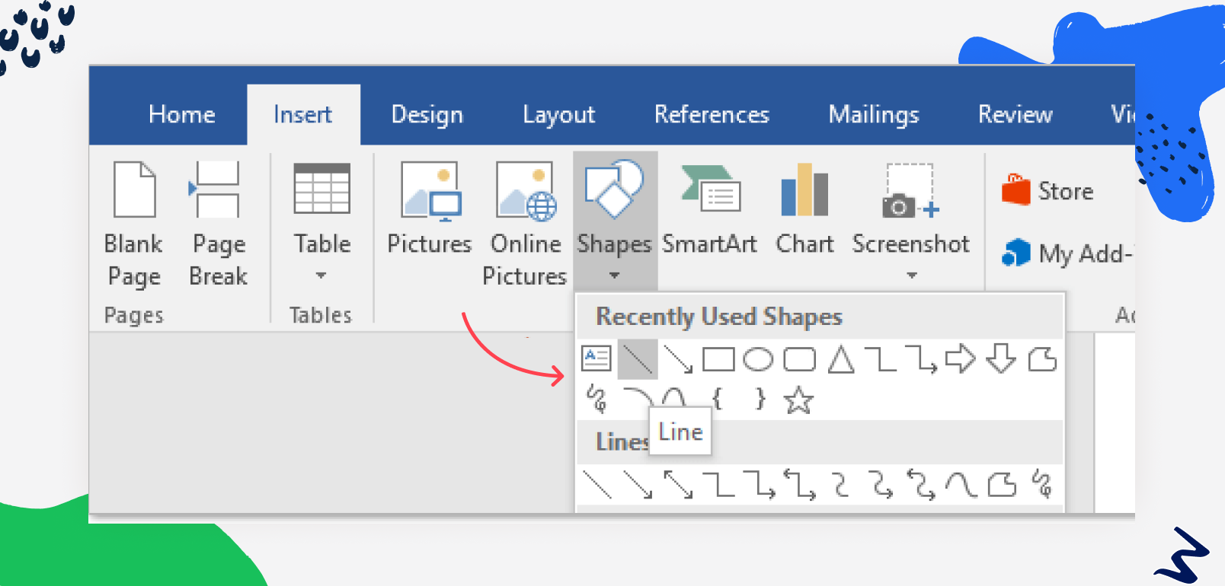Pick the Curved Double-Arrow Connector in Lines
The image size is (1225, 586).
pyautogui.click(x=920, y=485)
